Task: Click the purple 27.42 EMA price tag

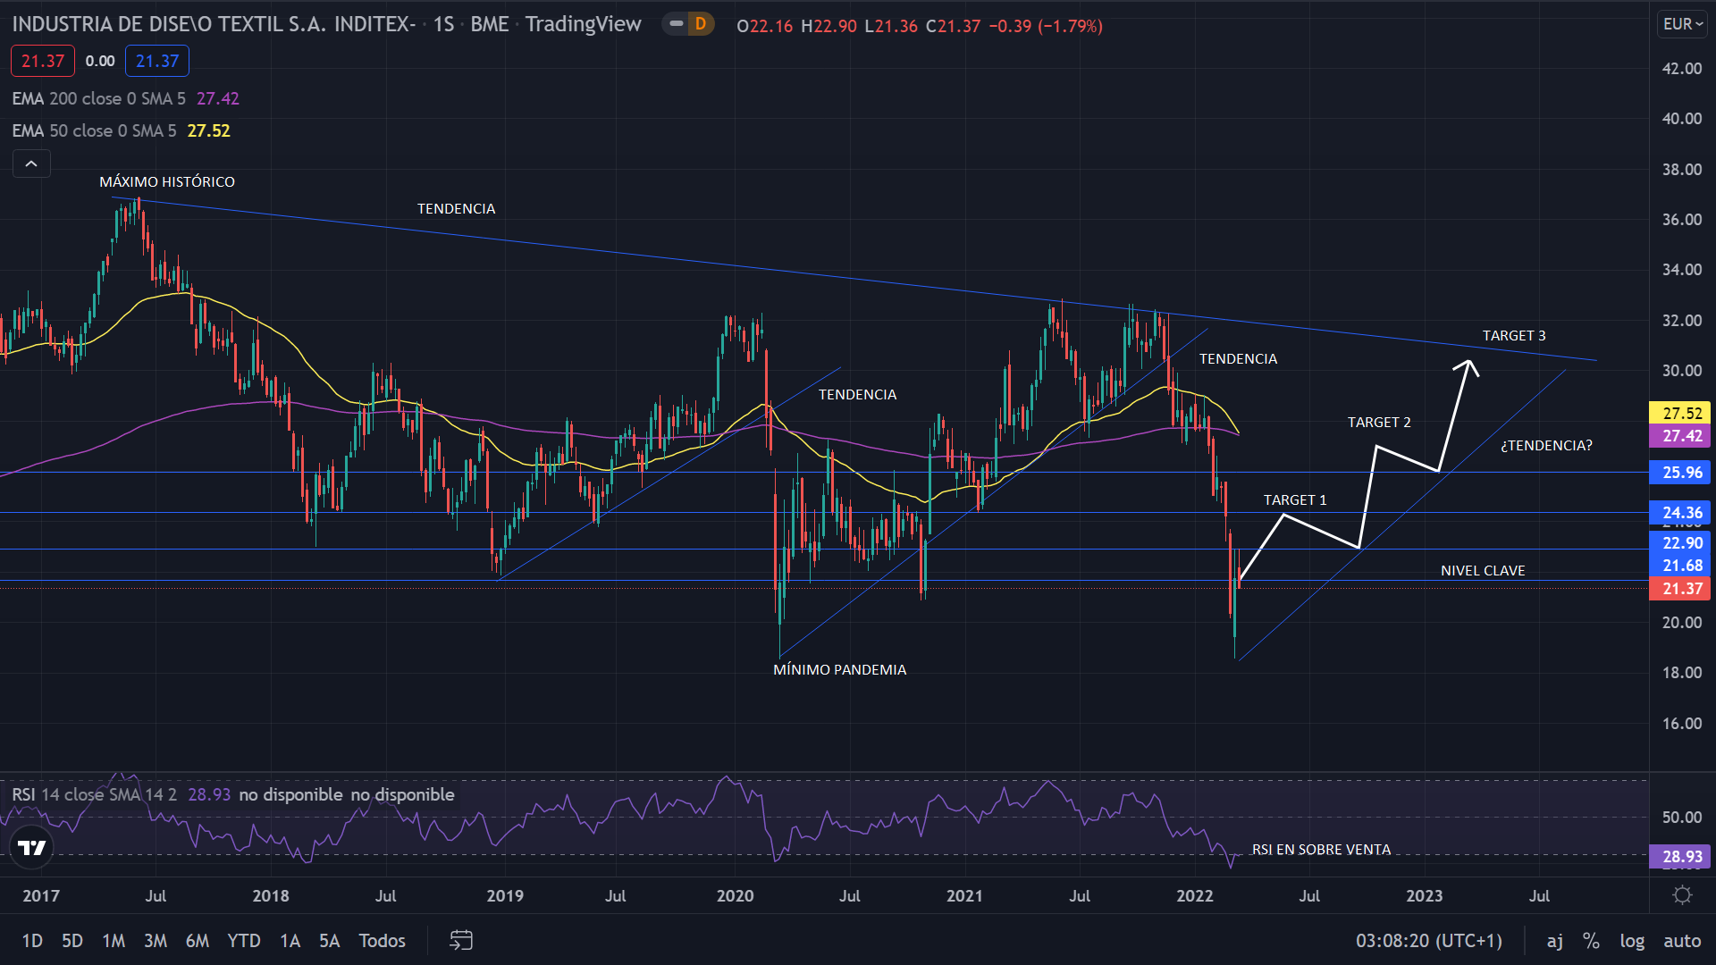Action: click(1679, 435)
